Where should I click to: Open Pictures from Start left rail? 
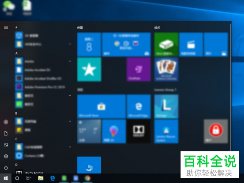click(x=6, y=145)
